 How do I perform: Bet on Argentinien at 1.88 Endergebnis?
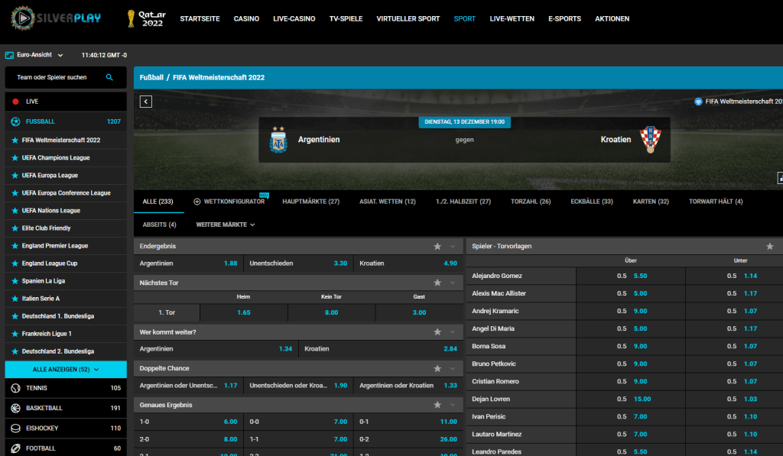pos(188,264)
